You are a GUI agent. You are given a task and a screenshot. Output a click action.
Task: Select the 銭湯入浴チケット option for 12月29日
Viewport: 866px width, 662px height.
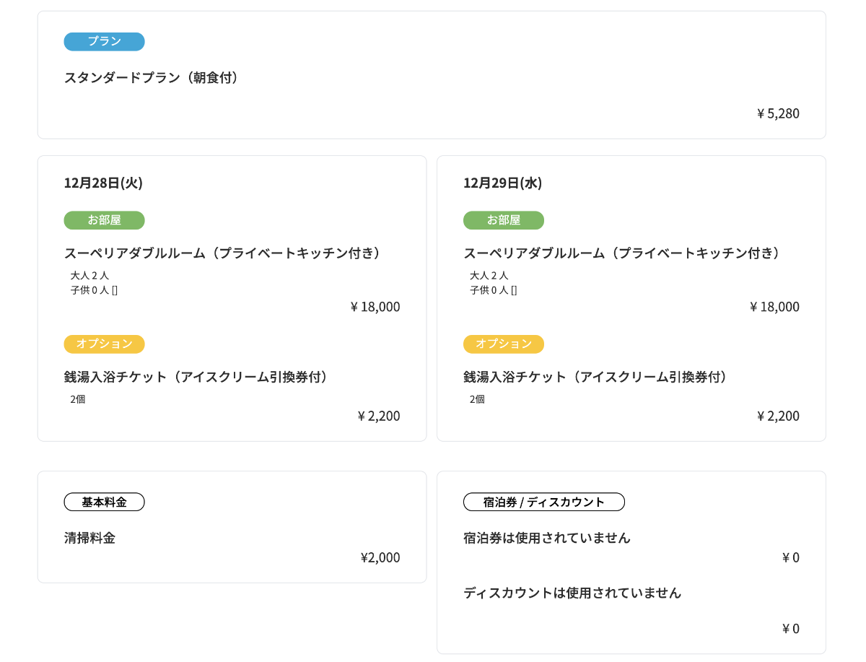pos(595,378)
